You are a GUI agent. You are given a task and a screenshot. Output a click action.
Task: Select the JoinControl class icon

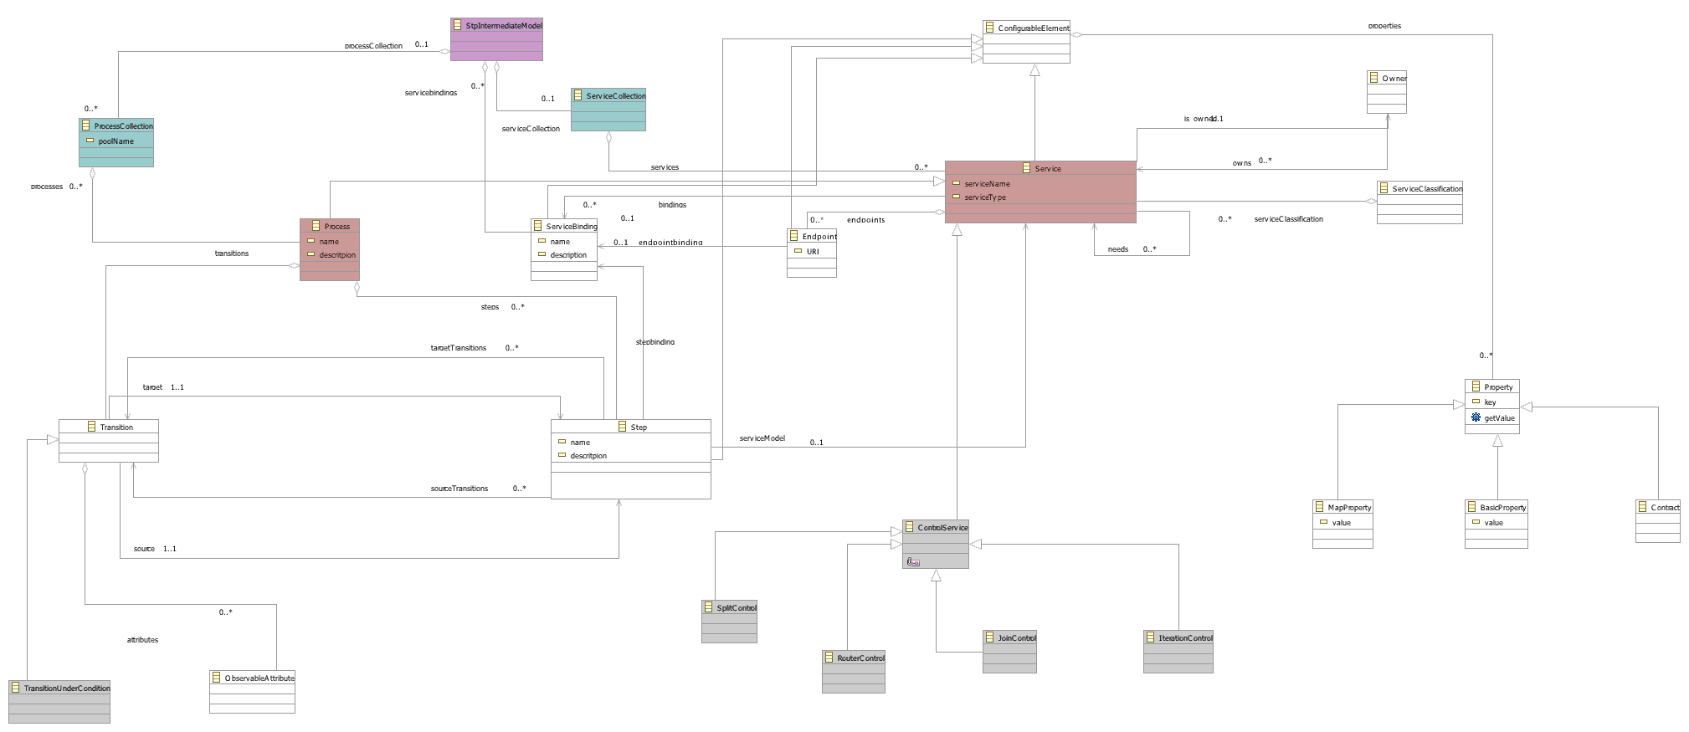[x=990, y=637]
